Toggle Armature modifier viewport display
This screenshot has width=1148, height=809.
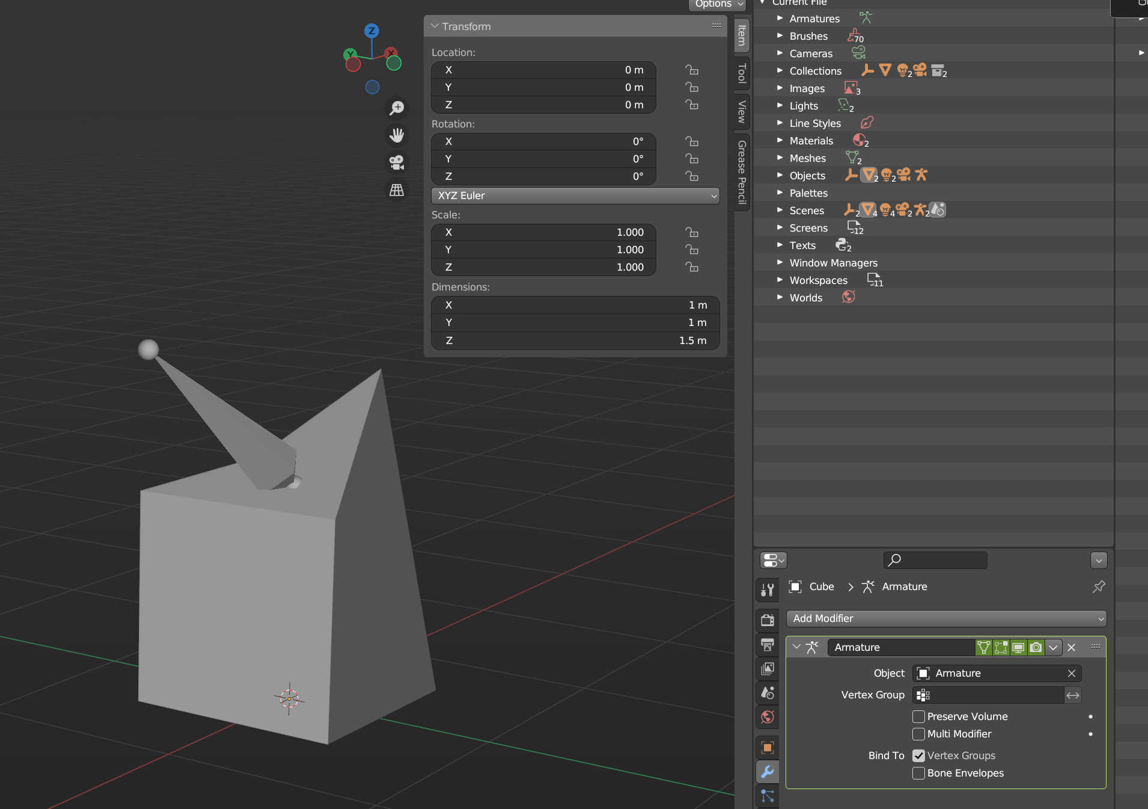1018,647
